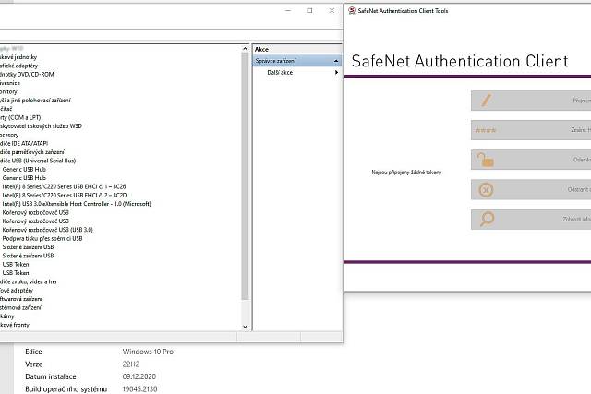The width and height of the screenshot is (591, 394).
Task: Click the asterisks Change Password icon
Action: click(486, 130)
